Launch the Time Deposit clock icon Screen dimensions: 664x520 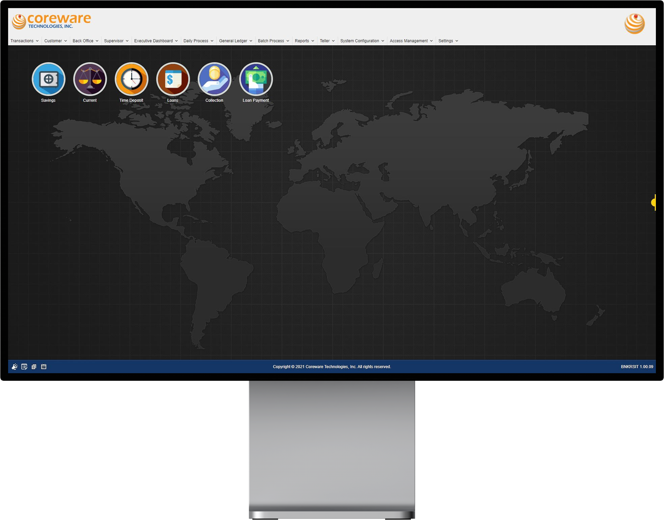(x=131, y=79)
